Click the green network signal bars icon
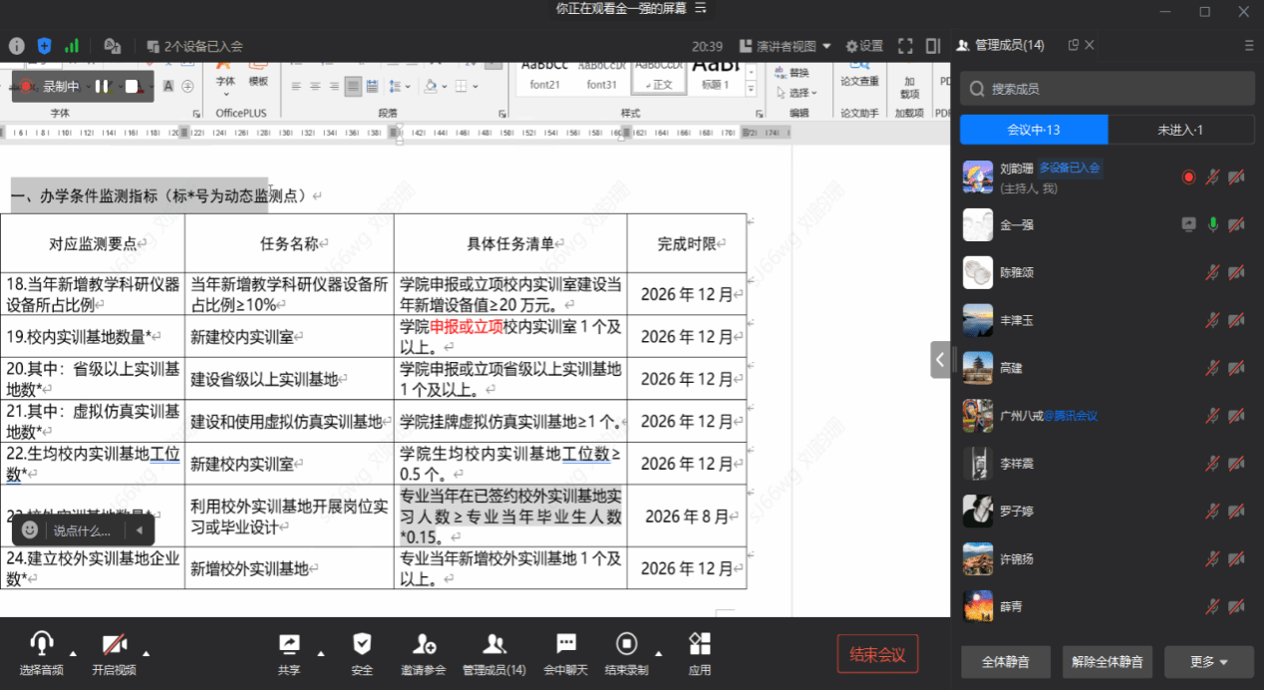The image size is (1264, 690). 72,46
